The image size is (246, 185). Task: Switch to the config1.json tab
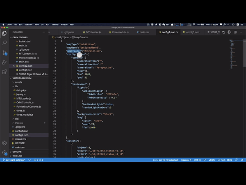click(193, 32)
